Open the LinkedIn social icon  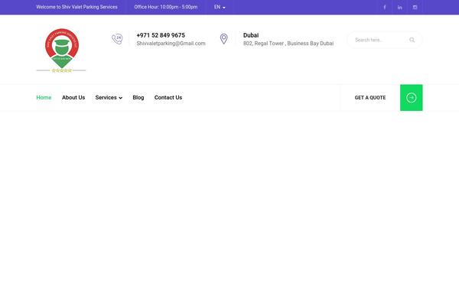click(x=399, y=8)
